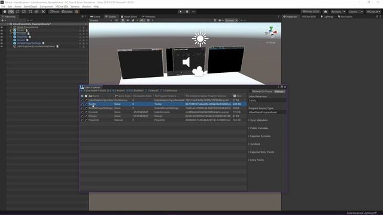The height and width of the screenshot is (215, 383).
Task: Click the Play button
Action: click(181, 12)
